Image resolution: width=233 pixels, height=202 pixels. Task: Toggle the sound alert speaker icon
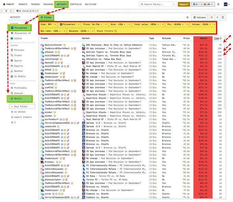coord(187,17)
